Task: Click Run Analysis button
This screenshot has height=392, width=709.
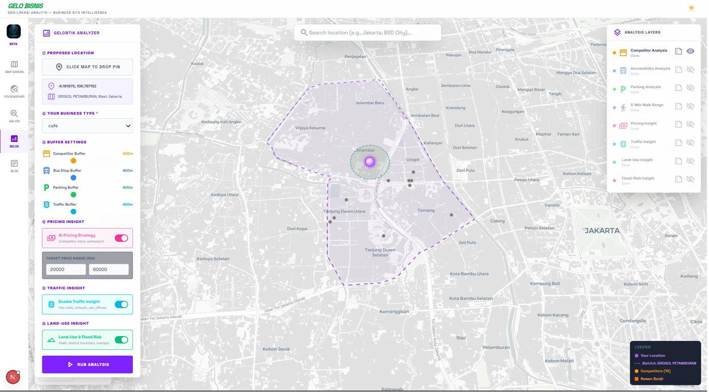Action: (87, 365)
